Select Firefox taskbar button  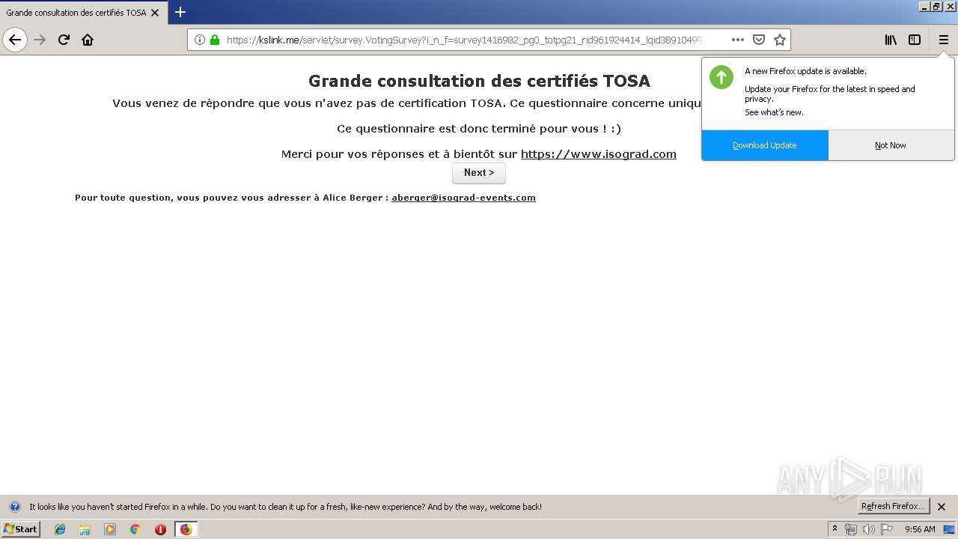click(x=186, y=529)
